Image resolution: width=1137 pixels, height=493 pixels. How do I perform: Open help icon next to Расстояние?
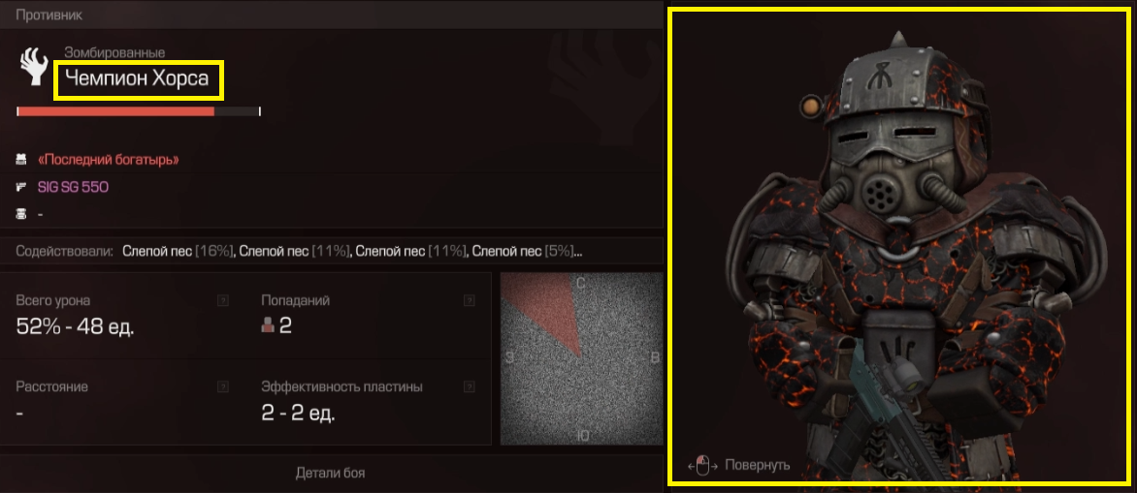[x=222, y=386]
